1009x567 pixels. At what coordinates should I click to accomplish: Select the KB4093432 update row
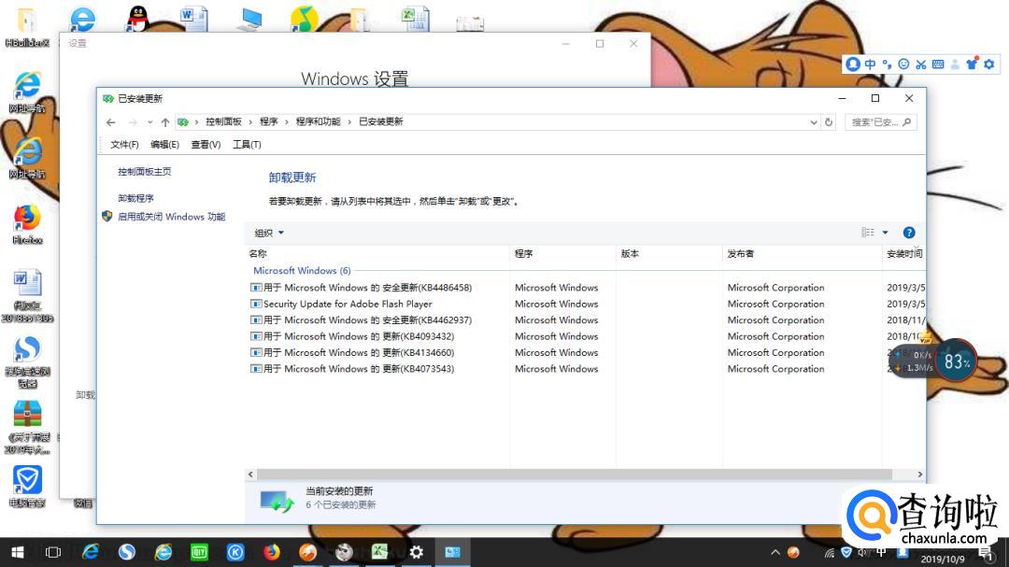(x=352, y=336)
